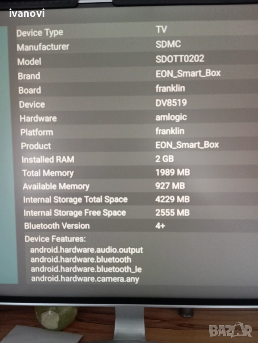
Task: Click the Device Features heading
Action: point(55,239)
